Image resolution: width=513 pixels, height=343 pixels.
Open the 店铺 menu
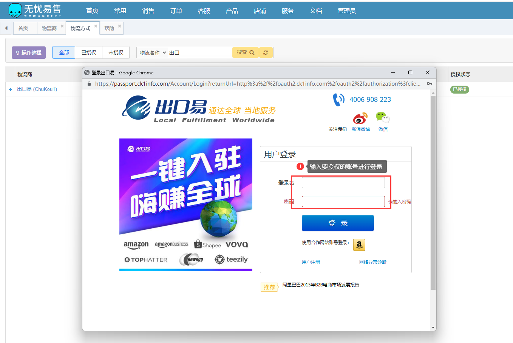pos(260,11)
